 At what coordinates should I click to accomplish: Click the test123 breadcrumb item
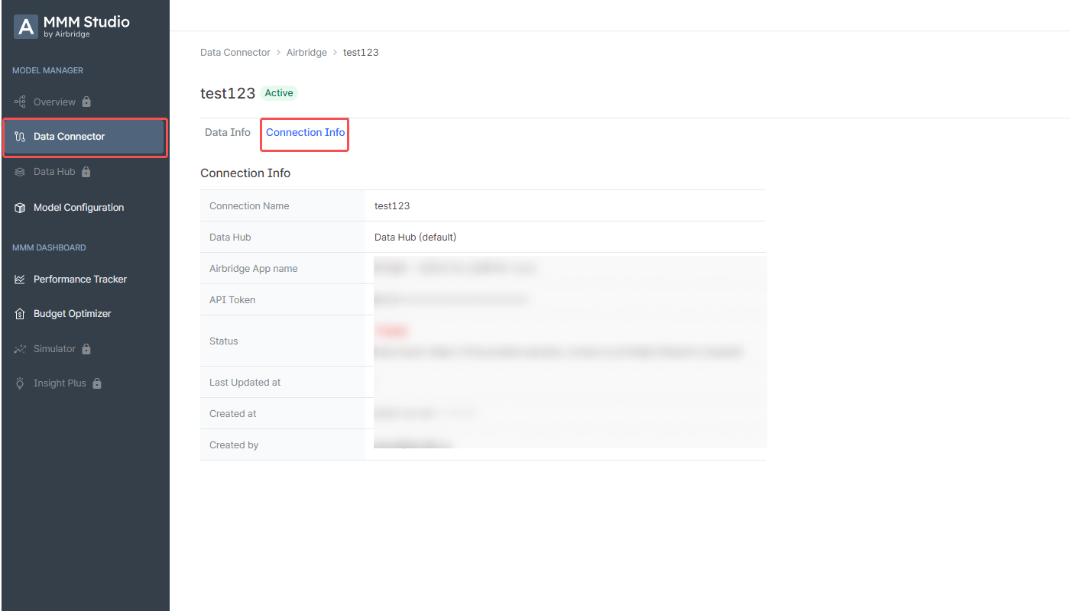(361, 53)
